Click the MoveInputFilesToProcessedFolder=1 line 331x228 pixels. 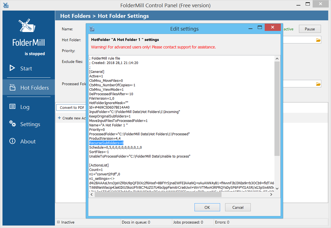point(118,121)
